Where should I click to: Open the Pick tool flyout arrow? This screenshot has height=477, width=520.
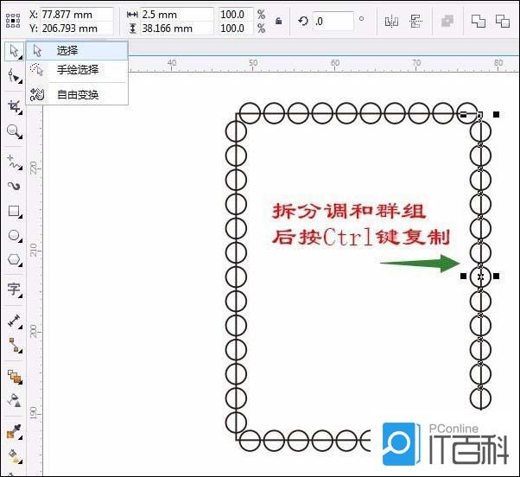click(x=22, y=58)
